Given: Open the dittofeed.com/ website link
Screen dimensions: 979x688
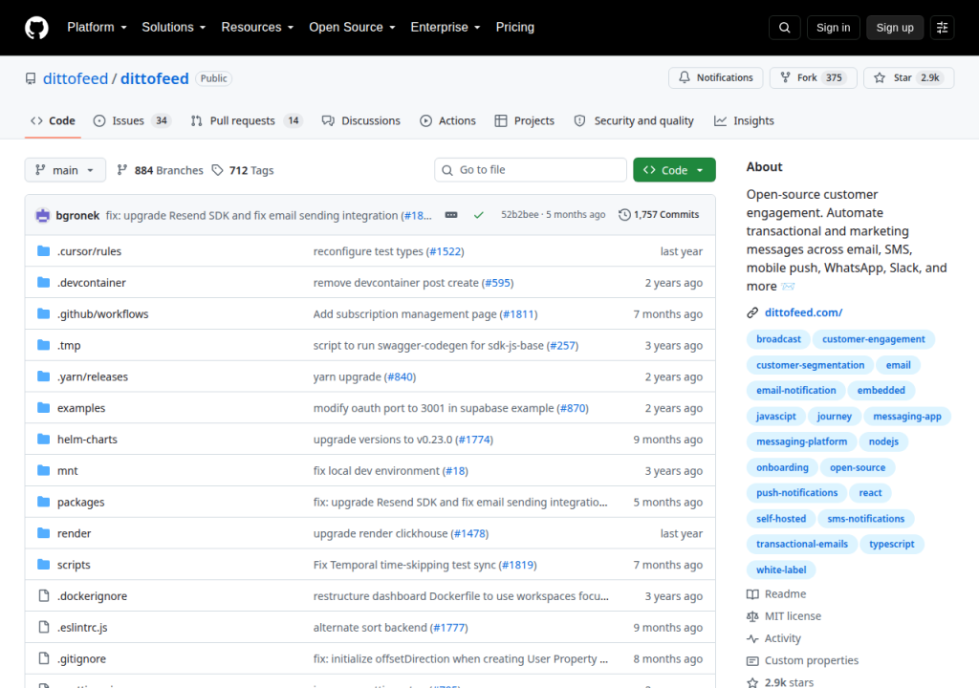Looking at the screenshot, I should [803, 312].
